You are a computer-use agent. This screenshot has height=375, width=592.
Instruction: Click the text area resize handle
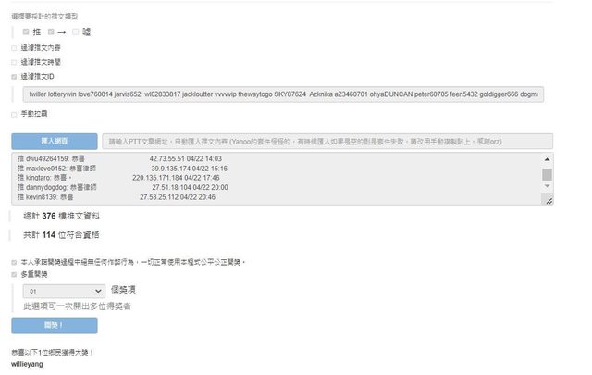[548, 200]
